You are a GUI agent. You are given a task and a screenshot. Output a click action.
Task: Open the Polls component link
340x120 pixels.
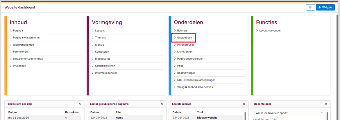pyautogui.click(x=180, y=66)
